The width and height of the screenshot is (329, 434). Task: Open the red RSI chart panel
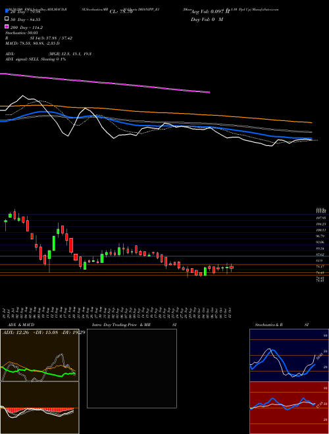click(289, 408)
